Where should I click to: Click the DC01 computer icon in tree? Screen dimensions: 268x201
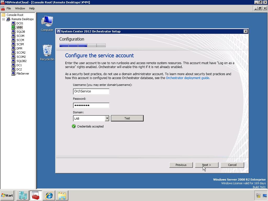click(13, 23)
